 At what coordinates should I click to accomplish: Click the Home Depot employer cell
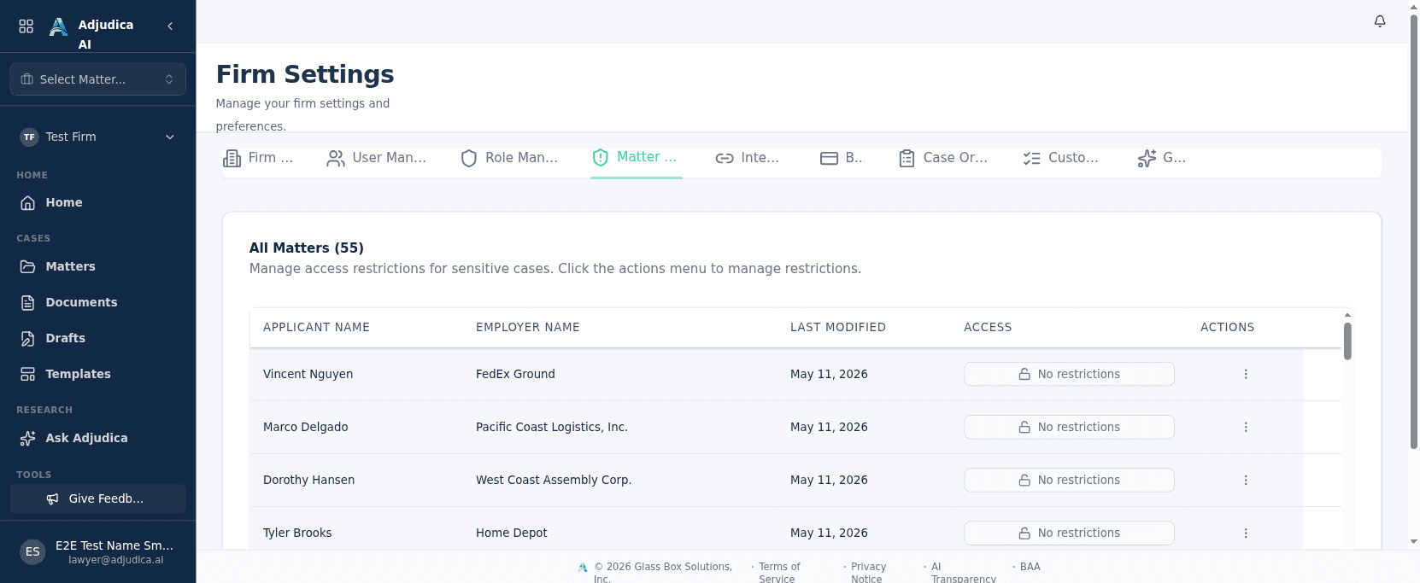[x=512, y=533]
